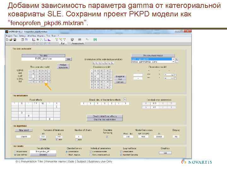This screenshot has height=170, width=227.
Task: Click the round ball-shaped toolbar icon
Action: pos(72,40)
